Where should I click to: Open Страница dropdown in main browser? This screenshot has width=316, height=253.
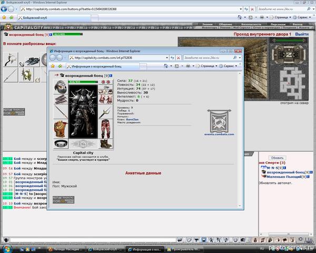tap(281, 17)
